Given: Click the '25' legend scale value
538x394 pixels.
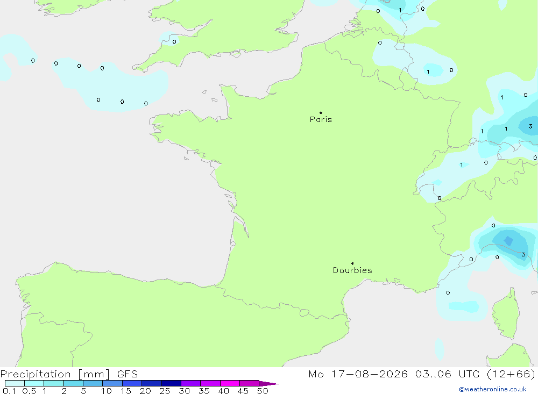Looking at the screenshot, I should (x=165, y=391).
